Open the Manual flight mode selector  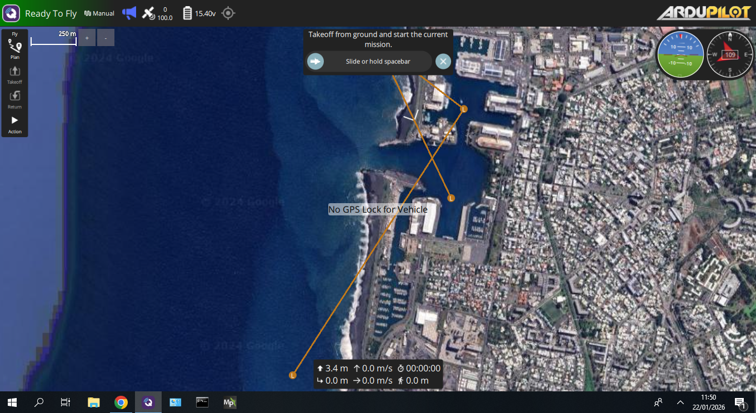[99, 13]
